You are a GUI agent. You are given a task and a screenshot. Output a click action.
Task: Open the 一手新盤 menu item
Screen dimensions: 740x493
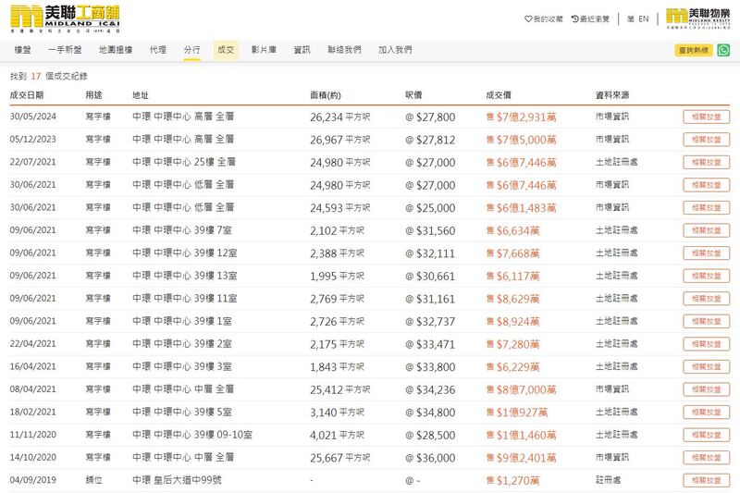click(65, 50)
